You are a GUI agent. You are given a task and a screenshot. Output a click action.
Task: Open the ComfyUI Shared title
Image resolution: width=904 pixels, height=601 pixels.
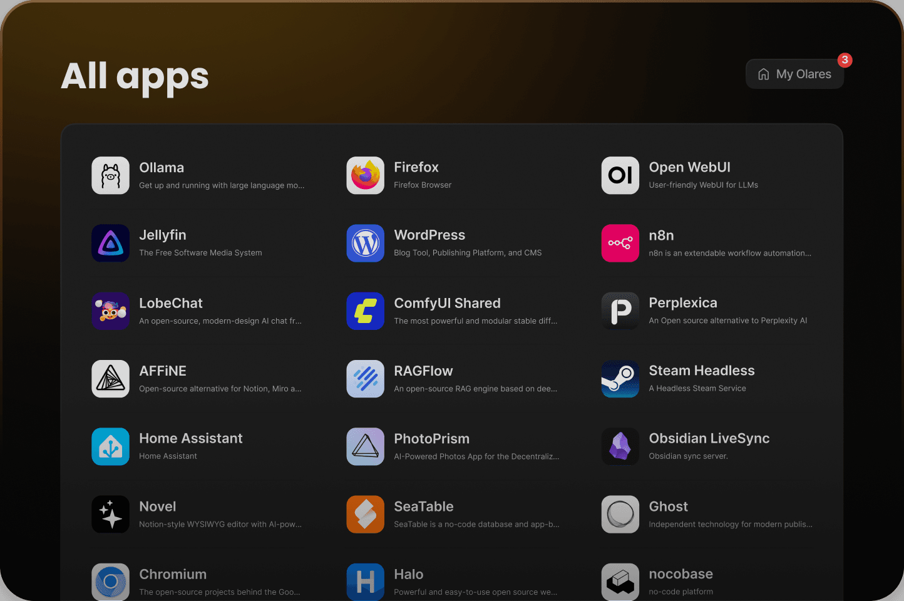[x=447, y=303]
